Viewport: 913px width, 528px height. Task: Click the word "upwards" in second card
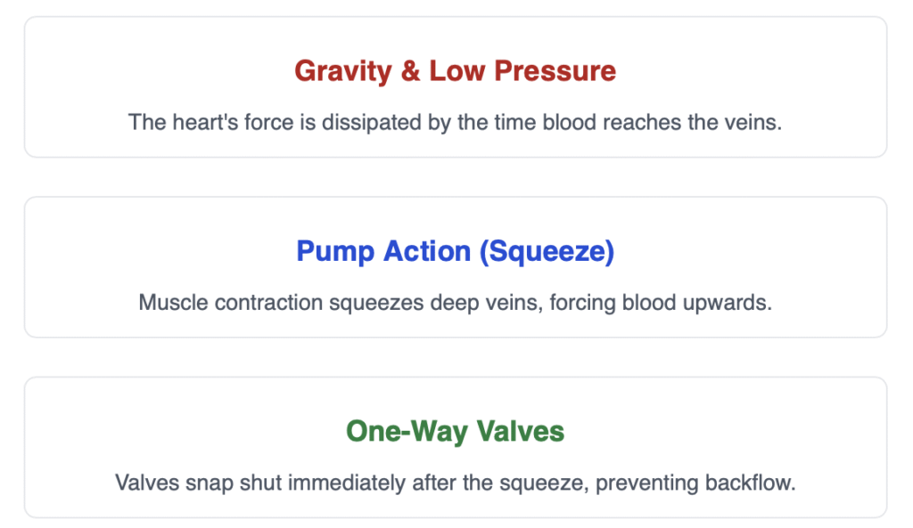[x=730, y=303]
